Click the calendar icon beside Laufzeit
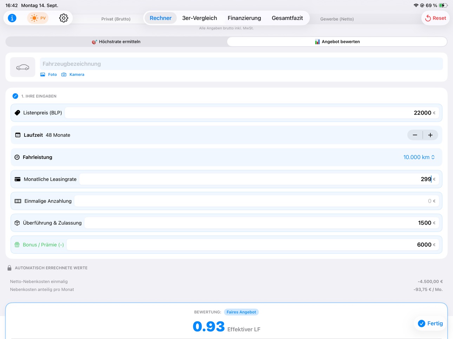Image resolution: width=453 pixels, height=339 pixels. click(18, 135)
